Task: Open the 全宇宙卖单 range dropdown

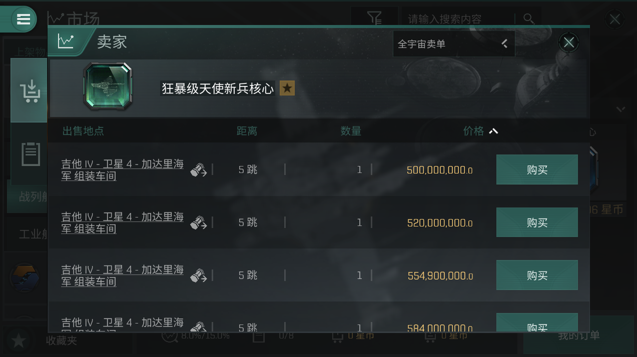Action: point(453,44)
